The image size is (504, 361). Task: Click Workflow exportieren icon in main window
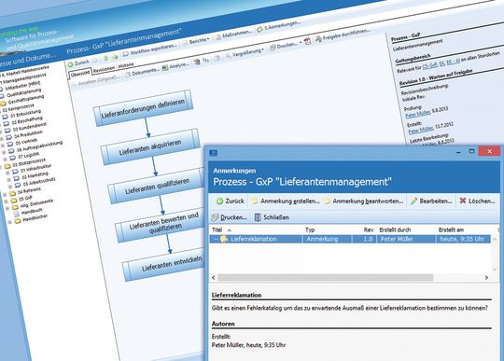click(125, 53)
